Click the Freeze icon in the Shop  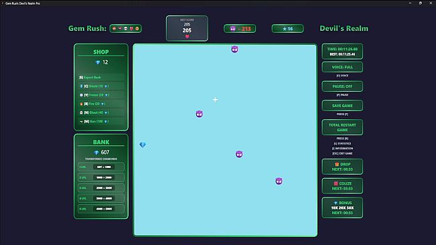81,95
